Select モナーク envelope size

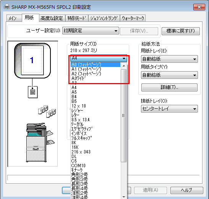96,170
